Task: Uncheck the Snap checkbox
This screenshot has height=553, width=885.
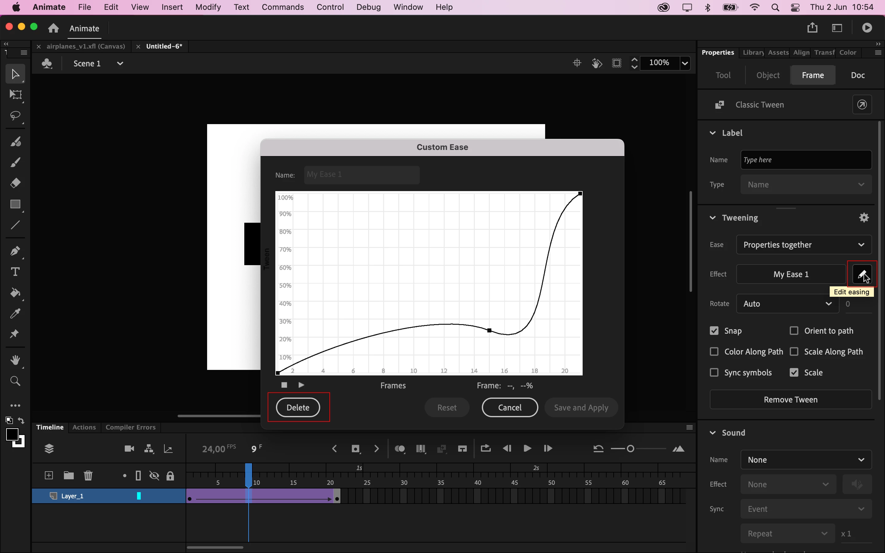Action: 714,331
